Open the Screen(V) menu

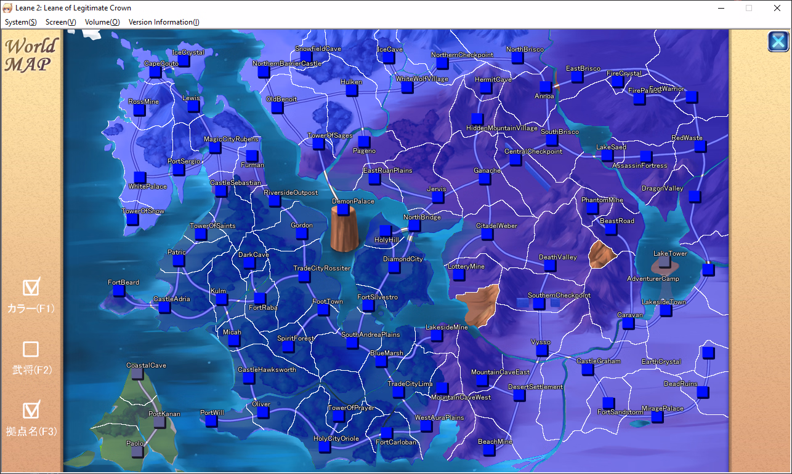pos(60,22)
